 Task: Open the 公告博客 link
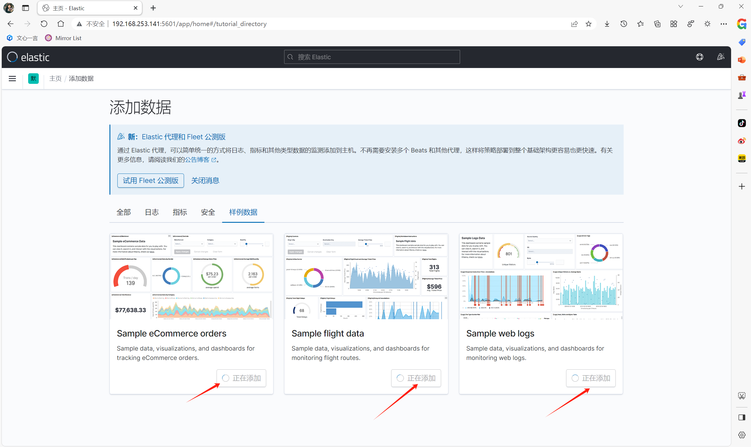pos(200,160)
